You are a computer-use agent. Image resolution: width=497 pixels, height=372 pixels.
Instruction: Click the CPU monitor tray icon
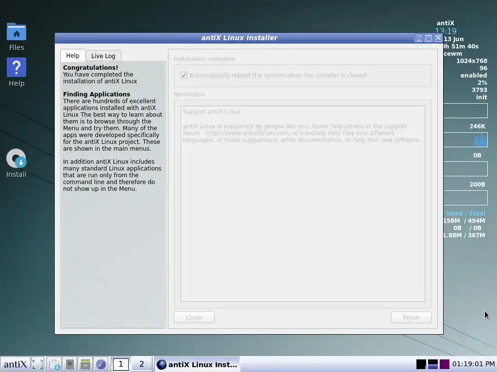tap(421, 364)
